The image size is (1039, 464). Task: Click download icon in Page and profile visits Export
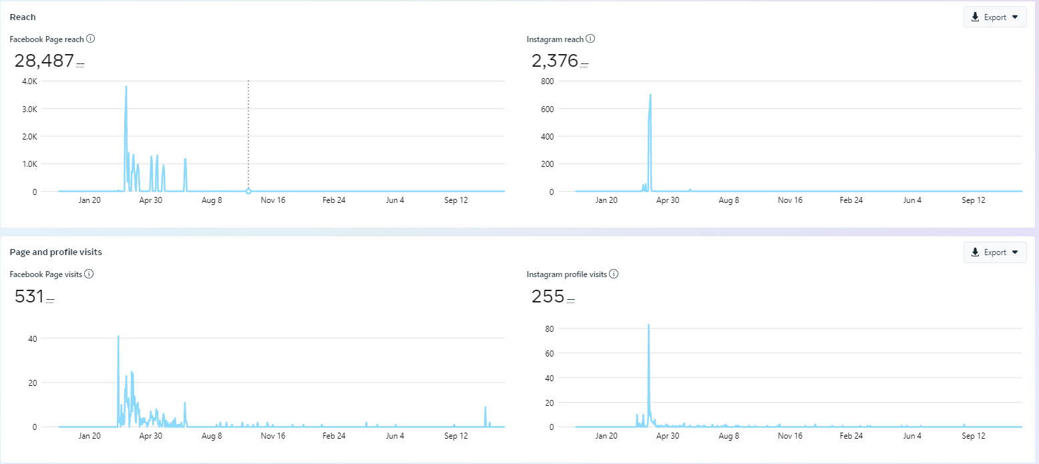click(976, 252)
